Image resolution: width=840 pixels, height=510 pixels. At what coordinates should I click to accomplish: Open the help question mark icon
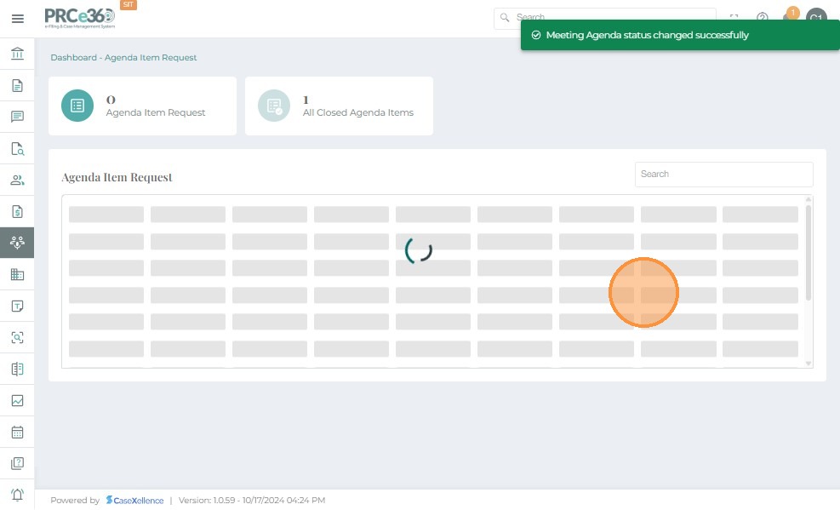763,18
